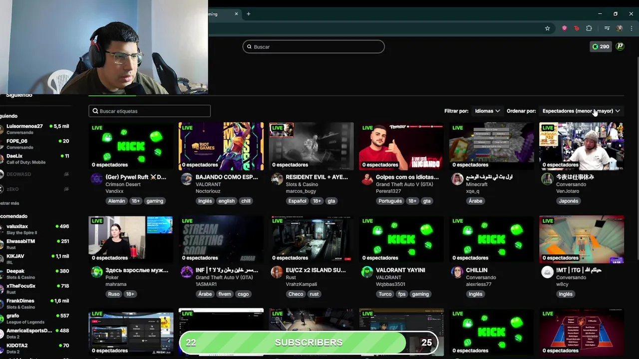Screen dimensions: 639x359
Task: Open the Idiomas filter dropdown
Action: click(x=487, y=111)
